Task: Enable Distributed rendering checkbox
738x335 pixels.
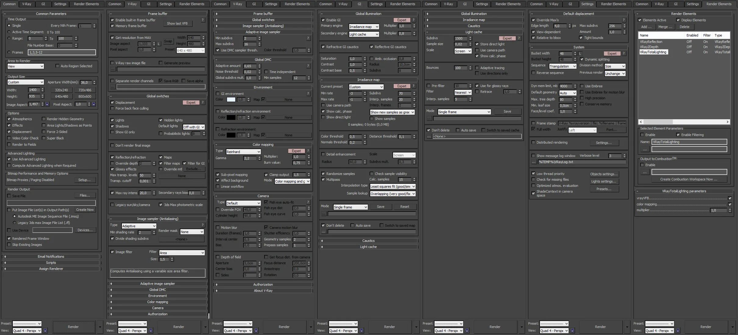Action: coord(533,142)
